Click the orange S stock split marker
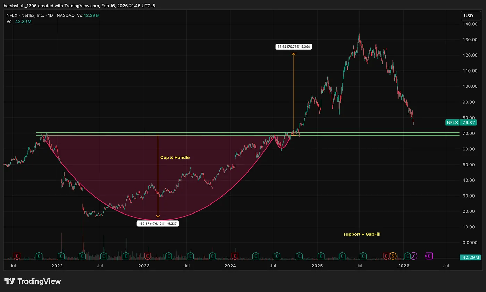The width and height of the screenshot is (486, 292). (x=393, y=256)
